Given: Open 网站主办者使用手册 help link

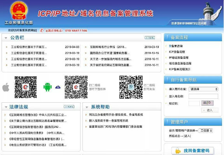Looking at the screenshot, I should coord(116,115).
